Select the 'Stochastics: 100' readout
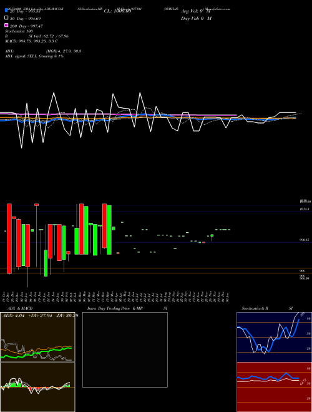The width and height of the screenshot is (312, 412). click(19, 31)
